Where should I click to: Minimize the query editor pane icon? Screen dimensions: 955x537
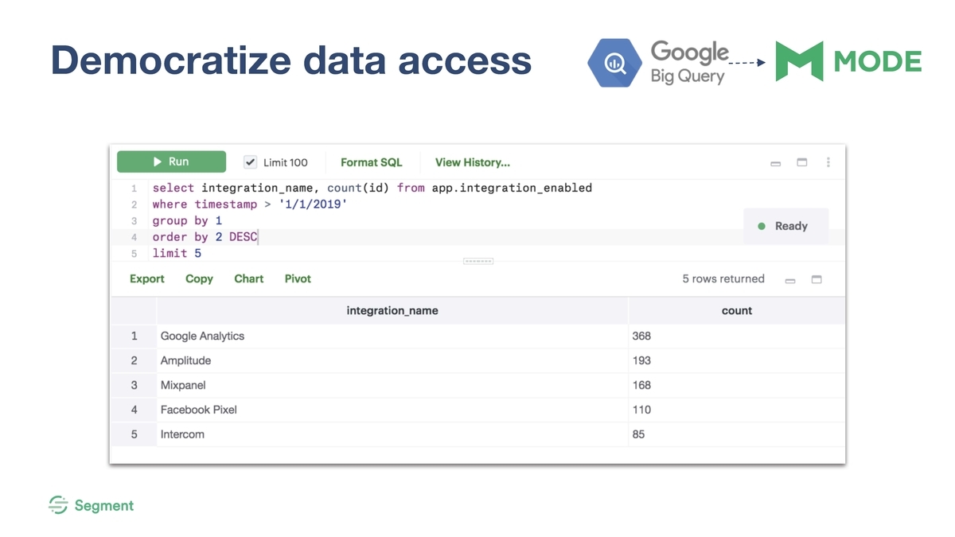776,163
